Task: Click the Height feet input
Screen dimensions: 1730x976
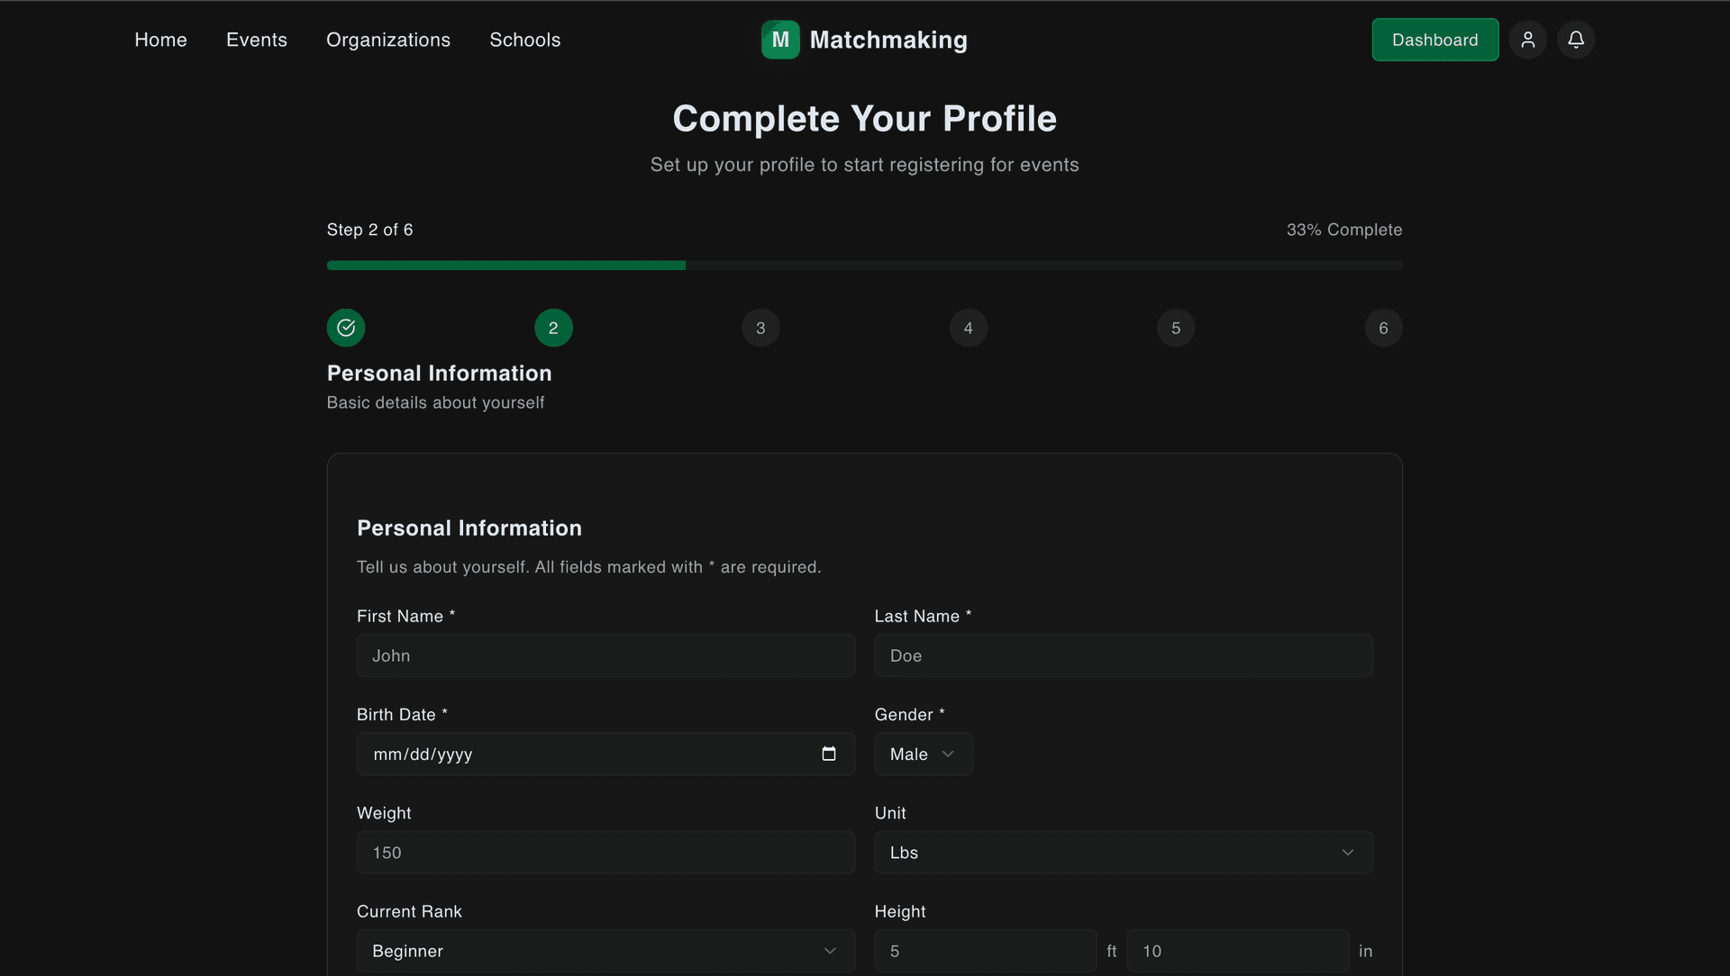Action: tap(986, 951)
